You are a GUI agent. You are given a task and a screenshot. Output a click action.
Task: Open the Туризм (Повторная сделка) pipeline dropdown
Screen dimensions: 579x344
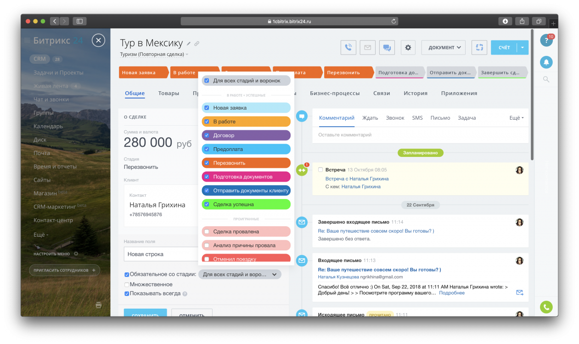point(154,55)
